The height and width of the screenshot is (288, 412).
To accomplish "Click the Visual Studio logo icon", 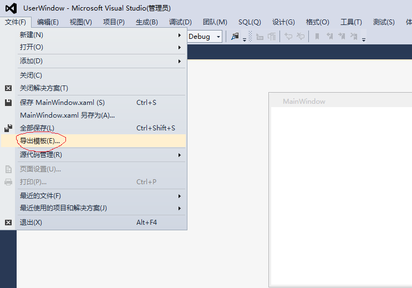I will [x=11, y=8].
